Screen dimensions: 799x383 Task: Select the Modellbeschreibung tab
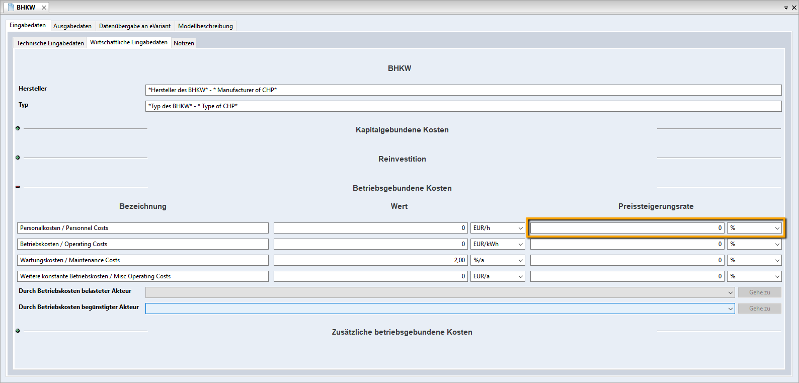point(205,26)
